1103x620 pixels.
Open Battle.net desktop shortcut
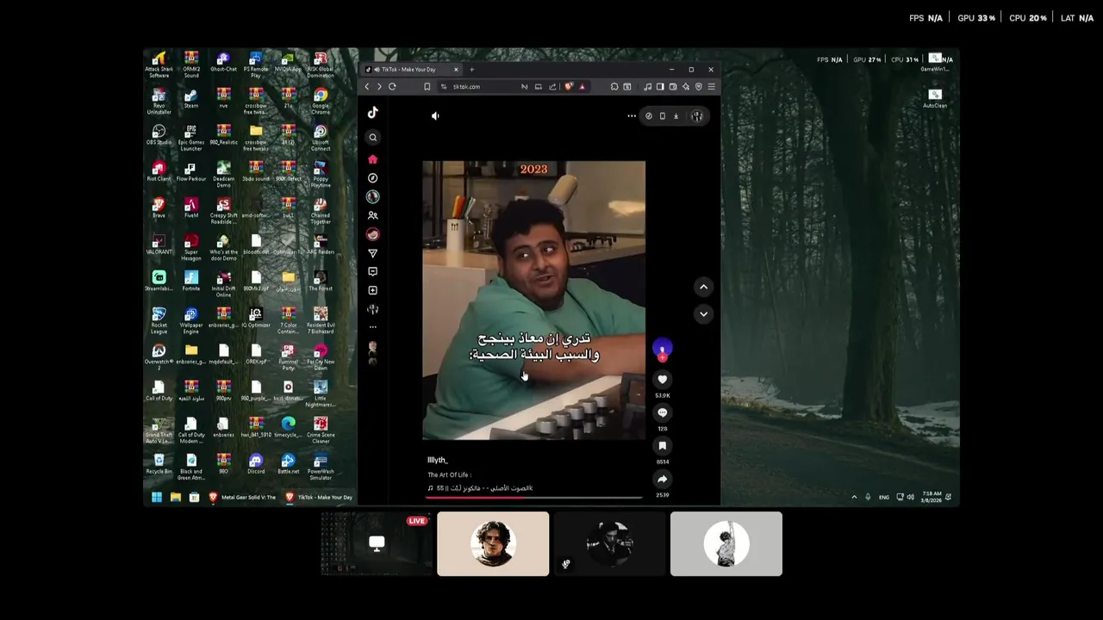coord(288,464)
